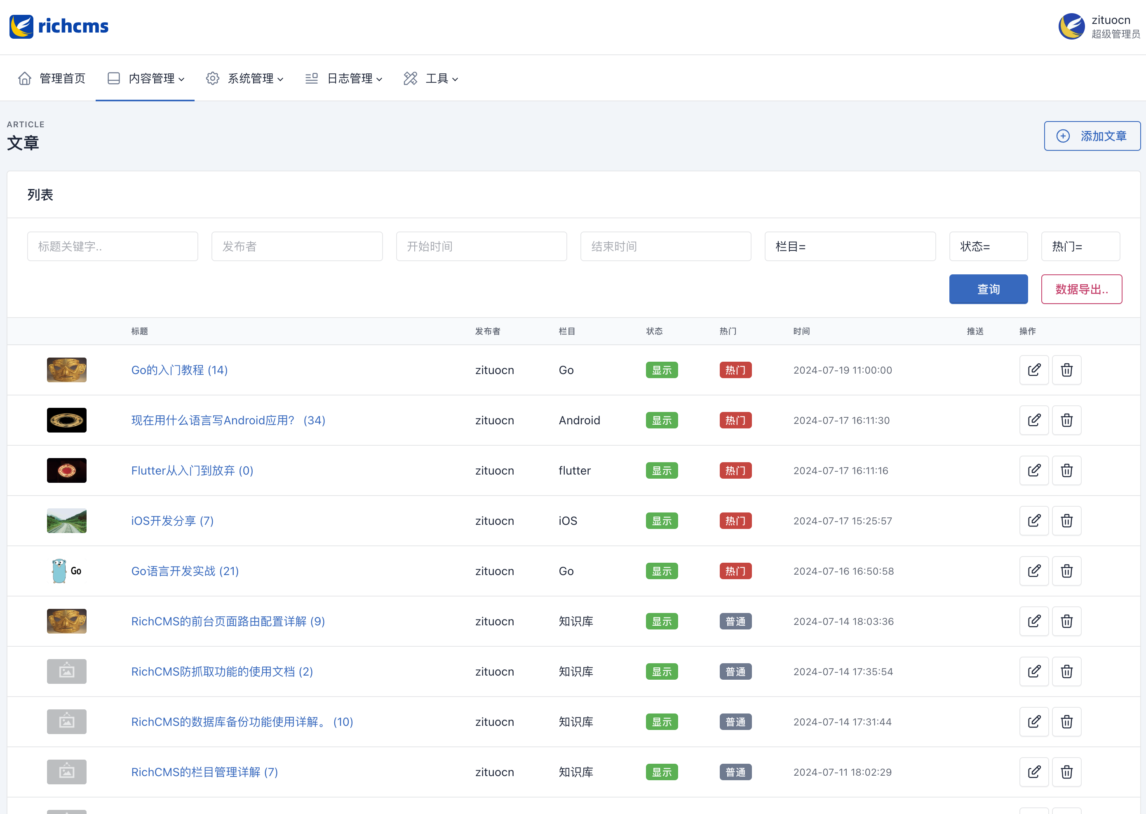Delete the 现在用什么语言写Android应用 article
This screenshot has height=814, width=1146.
[1066, 420]
